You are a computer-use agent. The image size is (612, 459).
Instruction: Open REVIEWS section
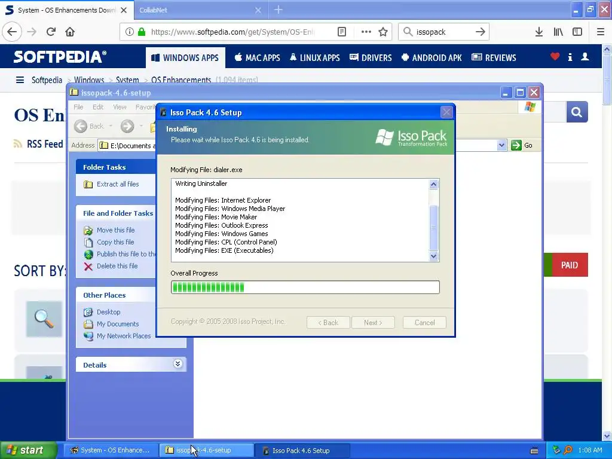[x=494, y=58]
